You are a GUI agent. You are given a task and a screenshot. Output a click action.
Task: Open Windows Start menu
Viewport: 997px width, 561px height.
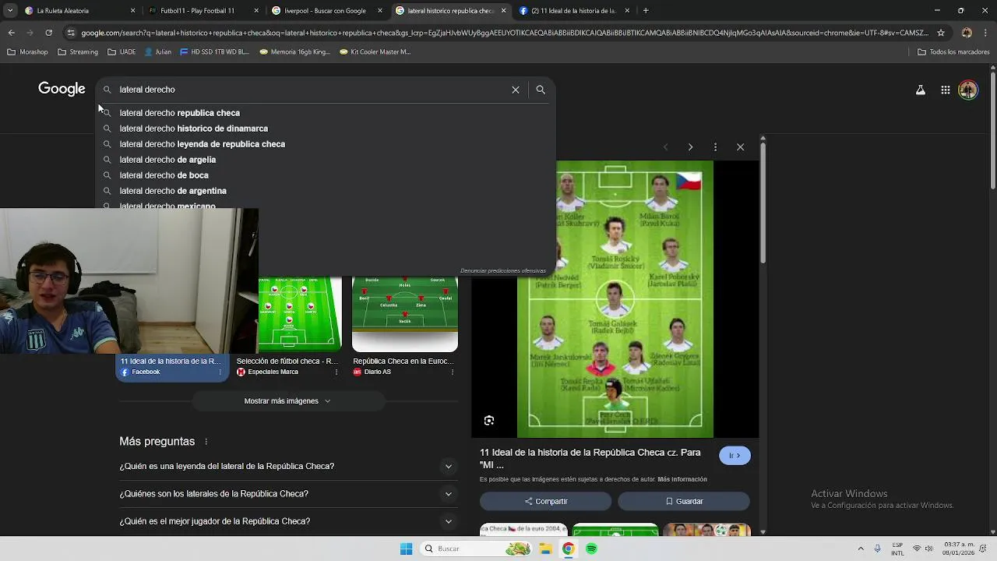point(406,549)
